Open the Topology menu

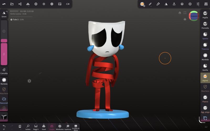pyautogui.click(x=28, y=4)
